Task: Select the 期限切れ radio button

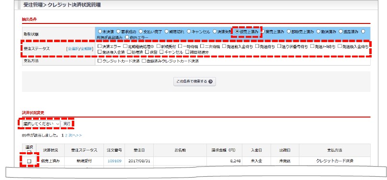Action: click(167, 32)
